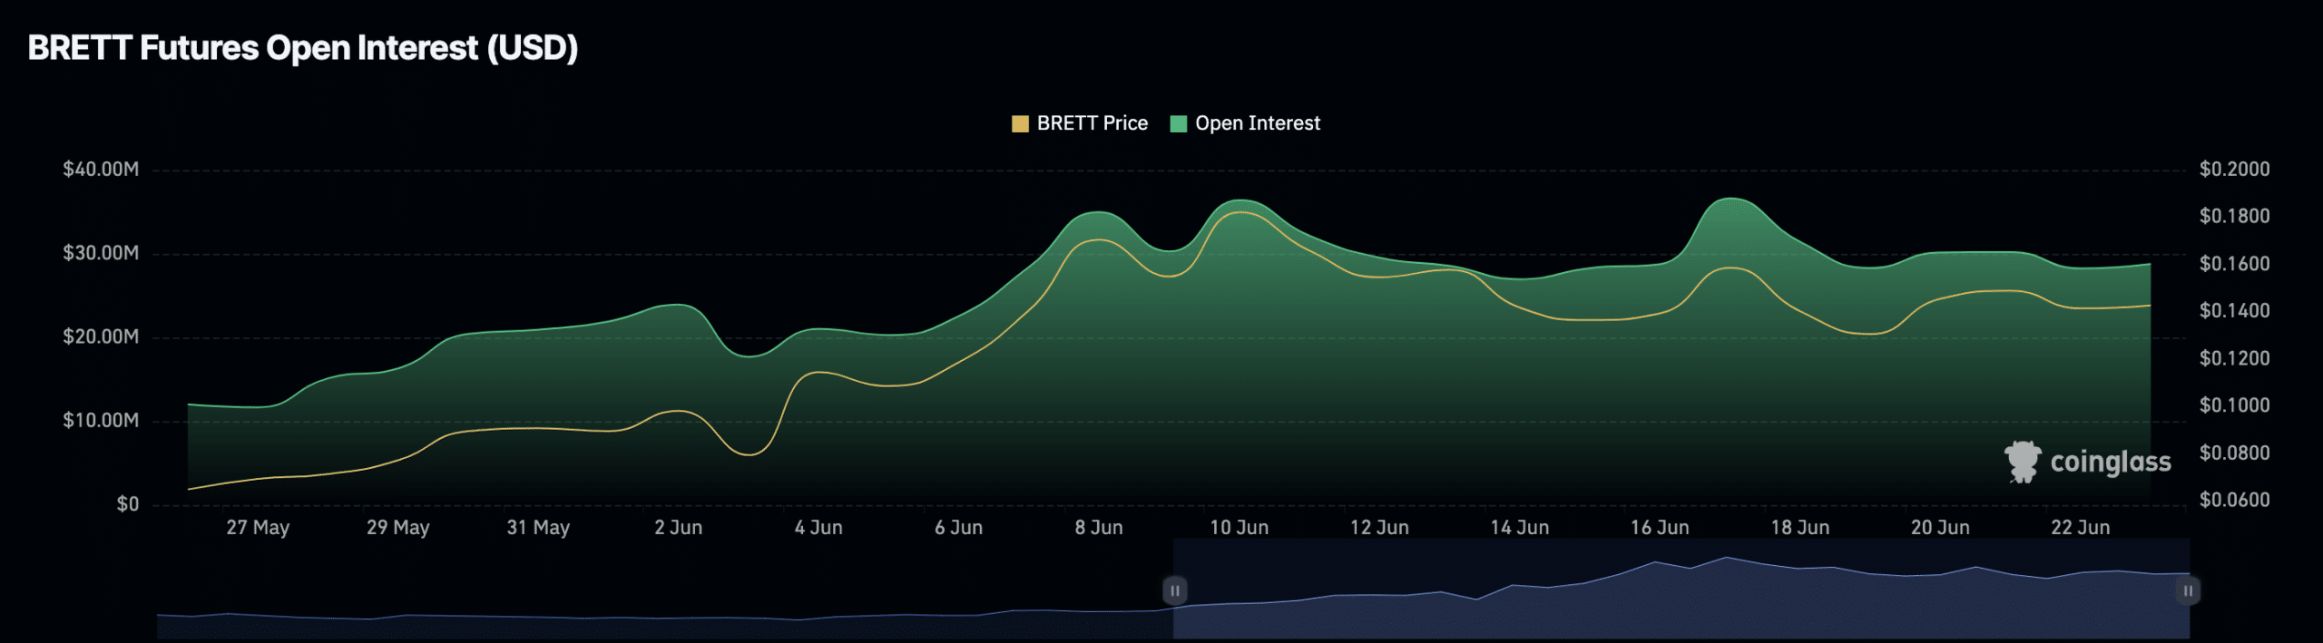This screenshot has height=643, width=2323.
Task: Click the $10.00M left axis label
Action: point(101,421)
